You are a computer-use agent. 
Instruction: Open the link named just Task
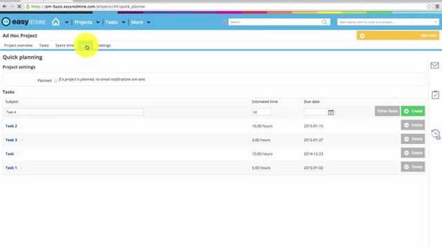(10, 154)
